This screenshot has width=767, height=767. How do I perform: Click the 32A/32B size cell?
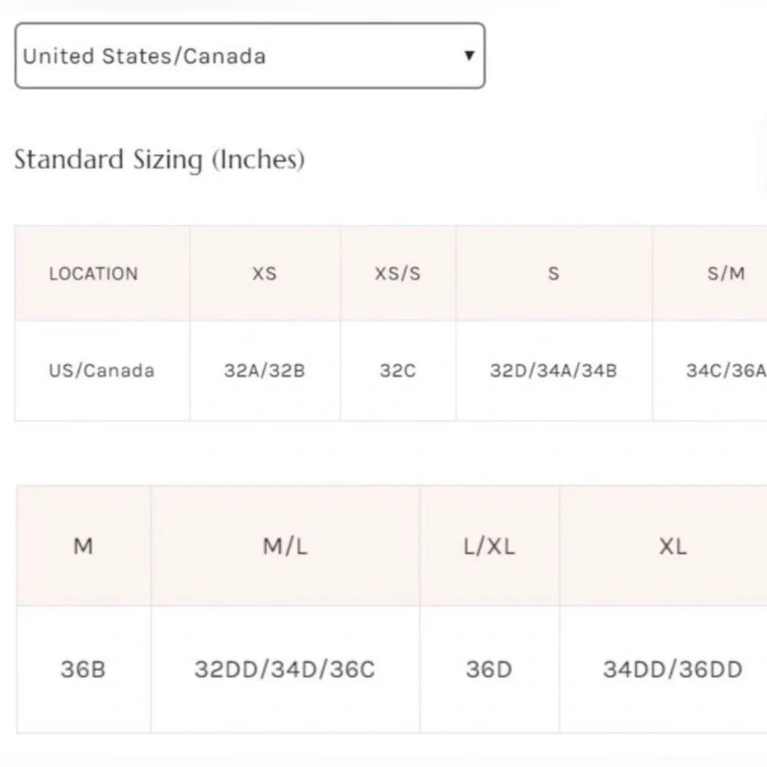point(265,370)
